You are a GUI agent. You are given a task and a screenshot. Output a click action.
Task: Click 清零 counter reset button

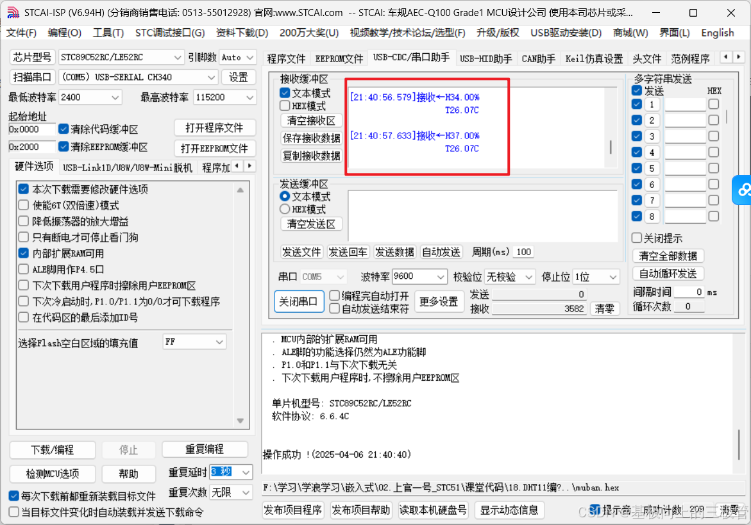click(x=604, y=309)
